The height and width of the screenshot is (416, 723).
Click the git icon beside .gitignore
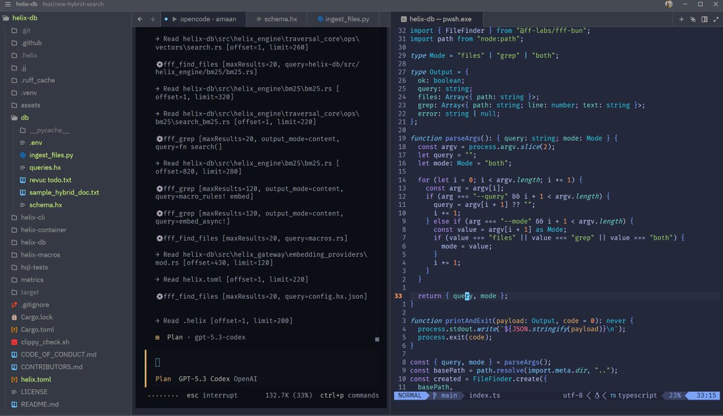[14, 304]
